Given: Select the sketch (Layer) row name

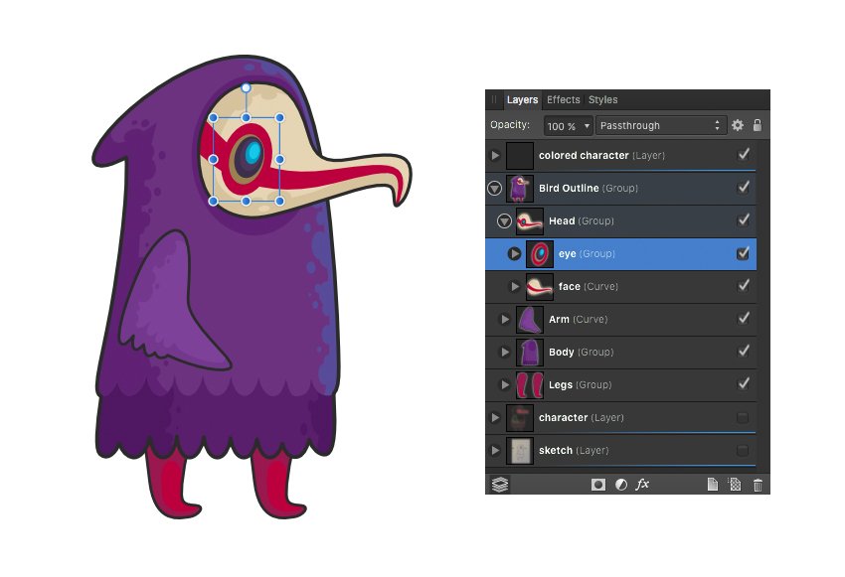Looking at the screenshot, I should point(574,451).
